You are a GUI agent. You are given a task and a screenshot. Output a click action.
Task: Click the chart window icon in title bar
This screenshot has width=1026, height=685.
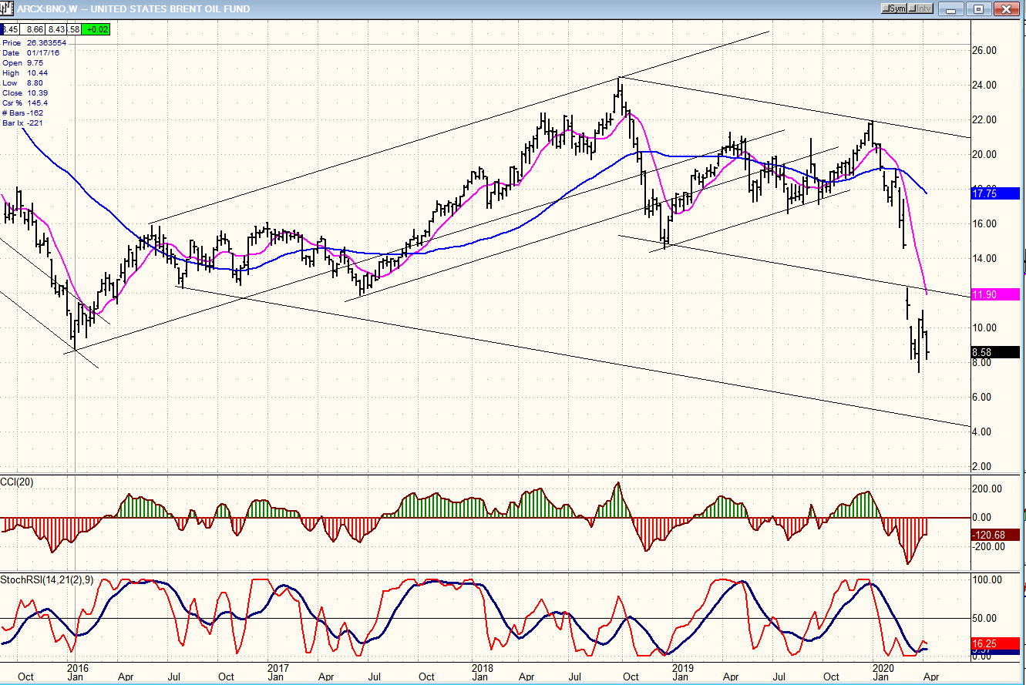pyautogui.click(x=8, y=8)
